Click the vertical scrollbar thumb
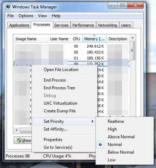The height and width of the screenshot is (168, 156). click(x=132, y=50)
